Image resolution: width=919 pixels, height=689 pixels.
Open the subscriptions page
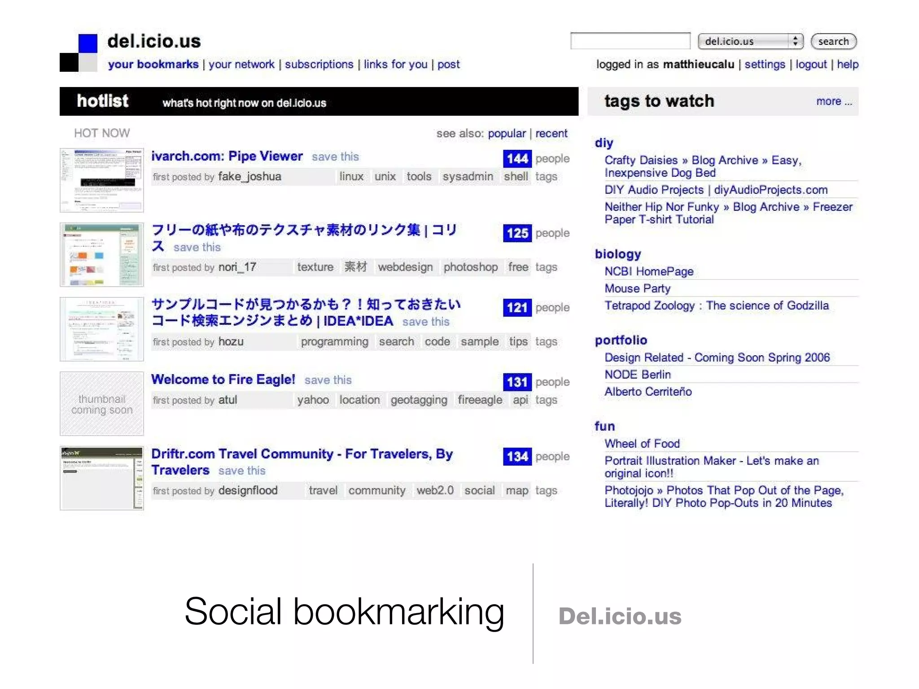[x=319, y=64]
